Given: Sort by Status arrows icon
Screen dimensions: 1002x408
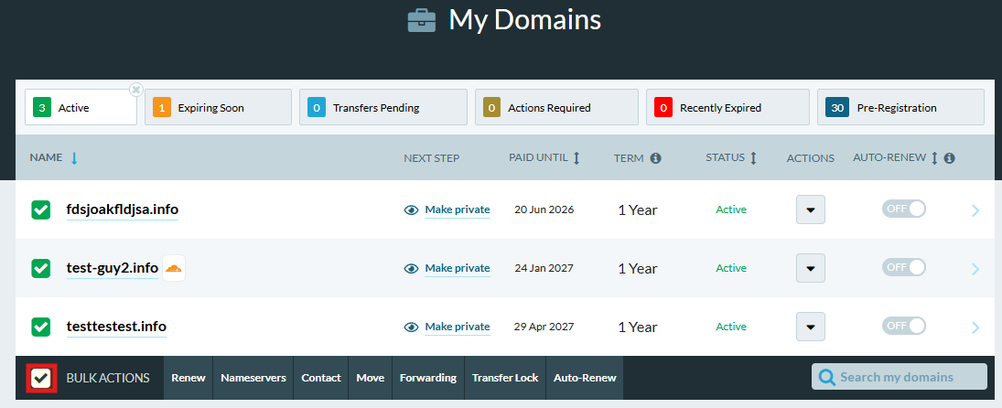Looking at the screenshot, I should tap(753, 158).
